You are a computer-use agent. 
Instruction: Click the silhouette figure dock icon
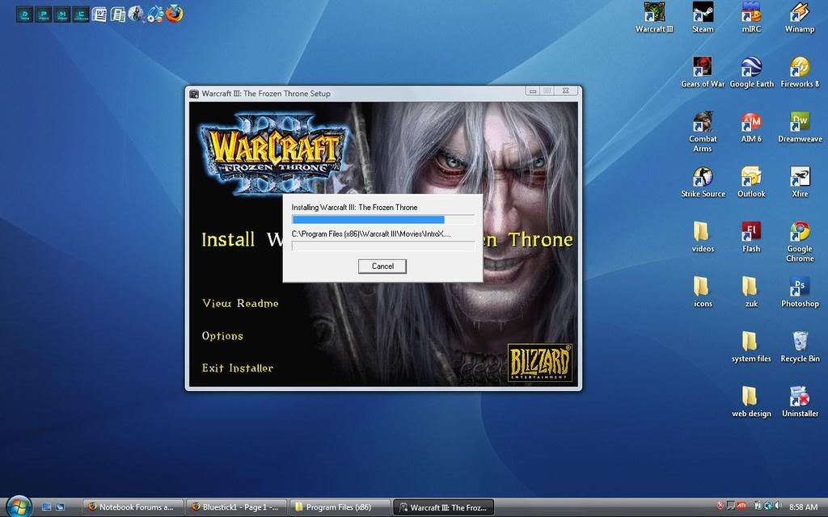click(x=136, y=14)
